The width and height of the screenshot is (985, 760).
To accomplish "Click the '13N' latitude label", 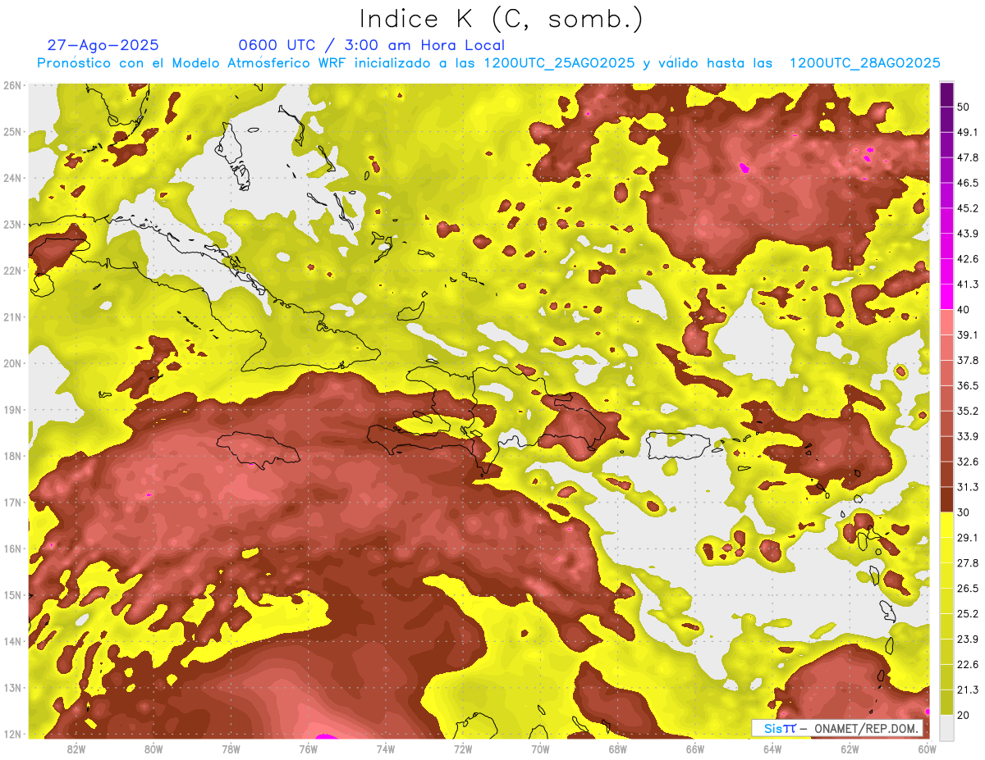I will pos(12,688).
